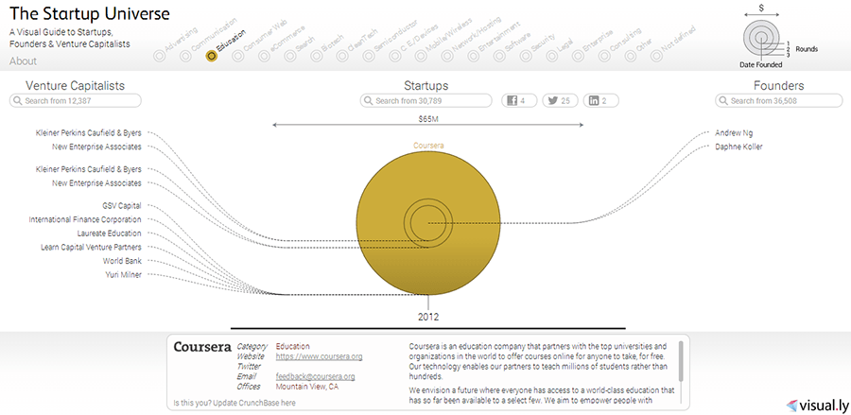This screenshot has height=415, width=851.
Task: Click the Coursera startup circle
Action: (x=428, y=224)
